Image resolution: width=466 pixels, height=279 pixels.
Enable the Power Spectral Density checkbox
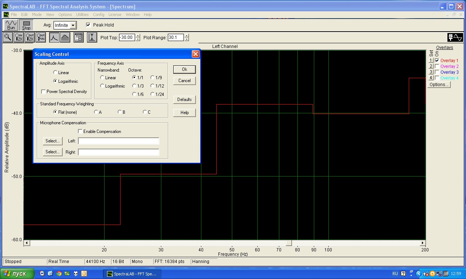[44, 92]
